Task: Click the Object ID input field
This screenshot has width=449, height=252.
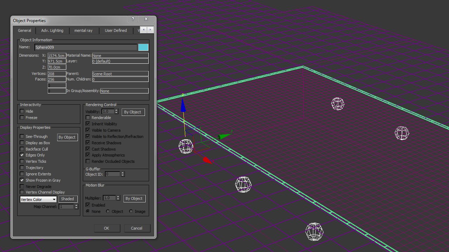Action: (113, 174)
